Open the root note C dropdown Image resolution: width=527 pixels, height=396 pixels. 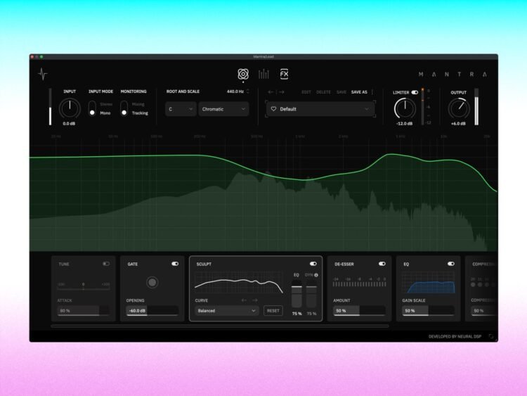(x=181, y=109)
